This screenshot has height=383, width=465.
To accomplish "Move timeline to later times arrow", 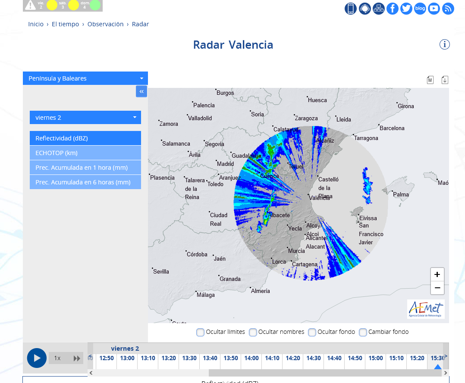I will coord(446,356).
